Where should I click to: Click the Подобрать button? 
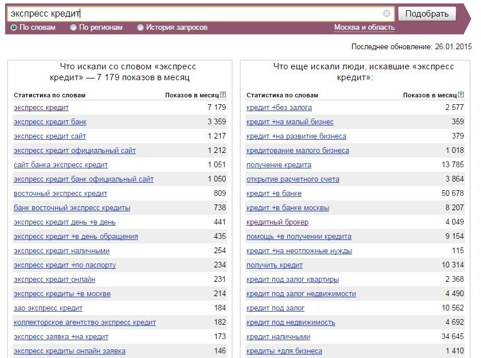pyautogui.click(x=427, y=14)
